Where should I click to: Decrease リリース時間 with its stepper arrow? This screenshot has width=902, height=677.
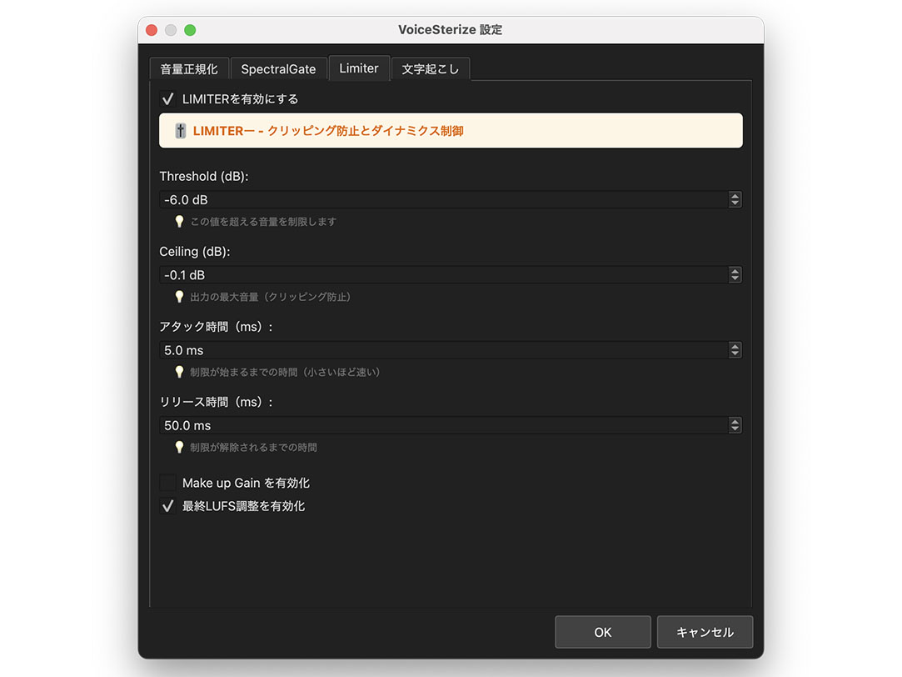(x=735, y=429)
